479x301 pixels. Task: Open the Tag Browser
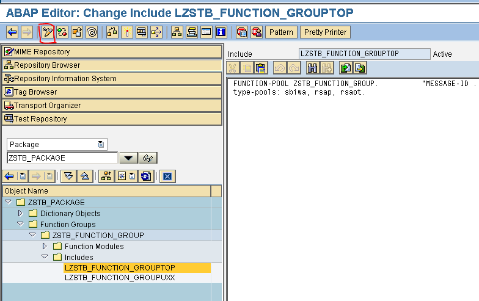tap(112, 92)
